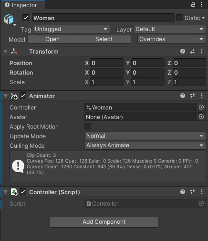
Task: Open Controller Script help reference
Action: tap(183, 192)
